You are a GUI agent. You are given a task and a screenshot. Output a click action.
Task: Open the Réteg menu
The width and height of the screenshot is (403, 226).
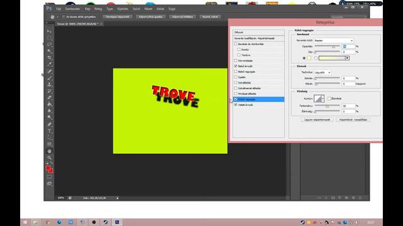coord(98,9)
